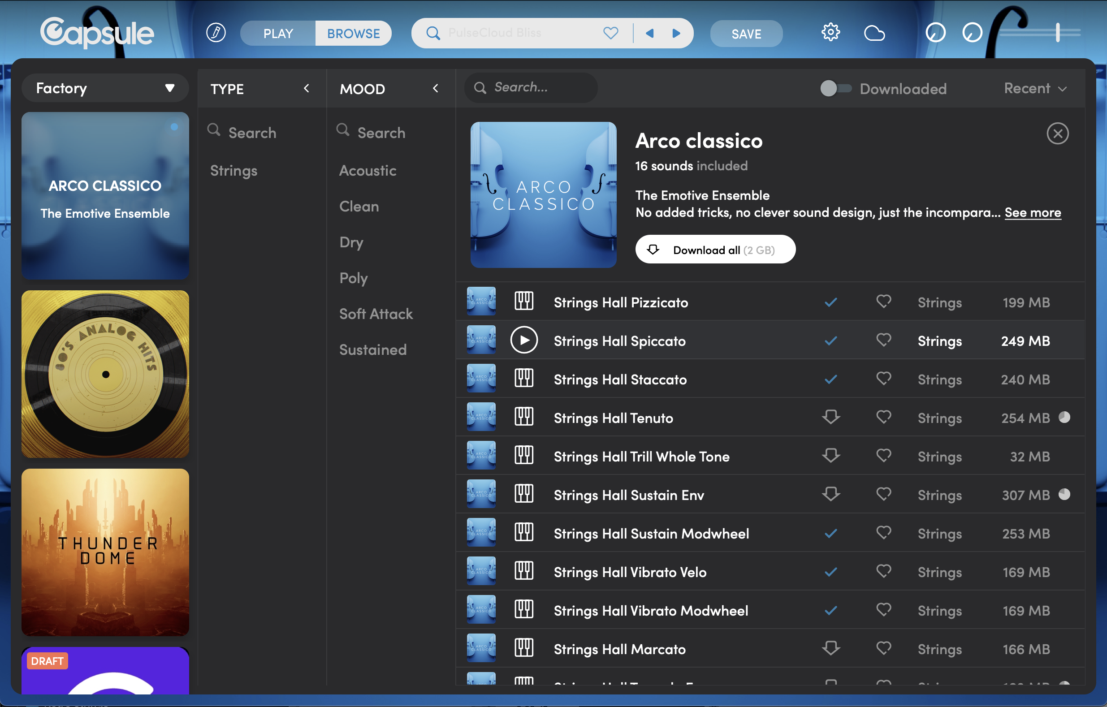Open the Factory library dropdown
The height and width of the screenshot is (707, 1107).
105,88
